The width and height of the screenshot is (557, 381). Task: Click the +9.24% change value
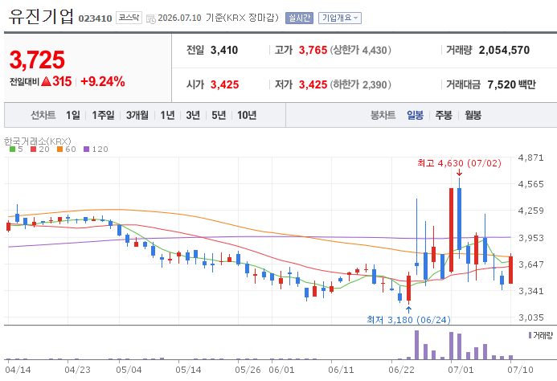tap(103, 81)
